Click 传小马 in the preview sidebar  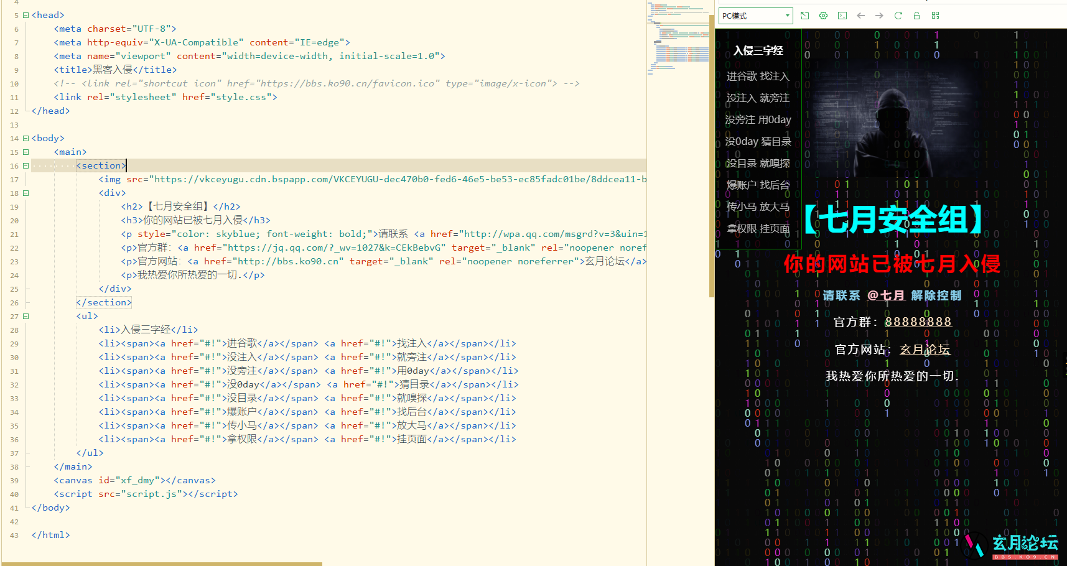click(741, 206)
